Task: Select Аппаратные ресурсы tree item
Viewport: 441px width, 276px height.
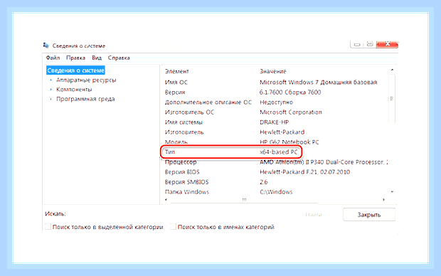Action: tap(86, 80)
